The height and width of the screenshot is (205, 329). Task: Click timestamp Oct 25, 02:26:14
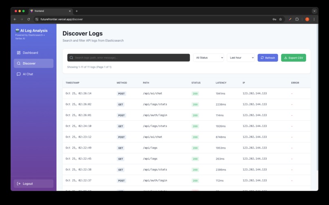pyautogui.click(x=78, y=94)
